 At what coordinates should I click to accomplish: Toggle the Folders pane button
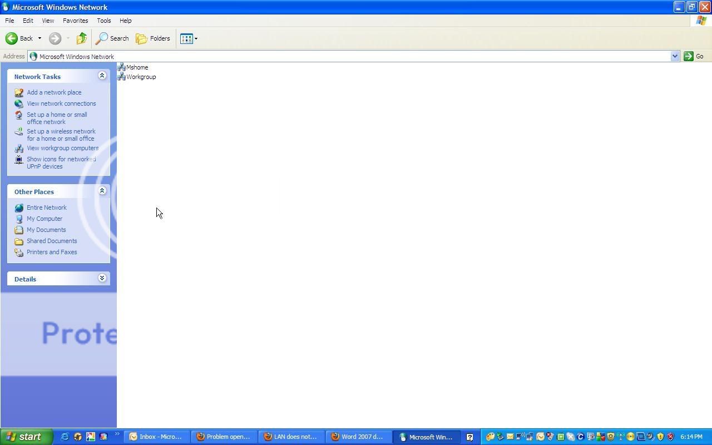[153, 38]
